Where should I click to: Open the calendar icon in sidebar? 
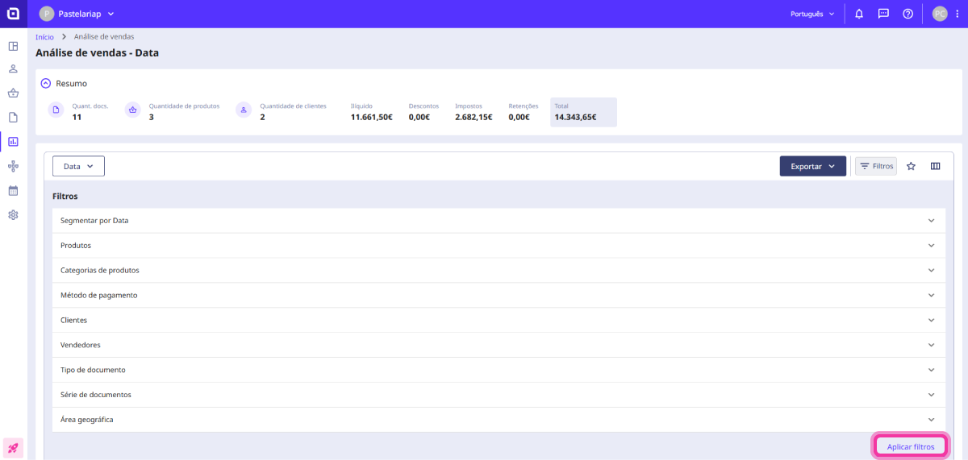[13, 191]
